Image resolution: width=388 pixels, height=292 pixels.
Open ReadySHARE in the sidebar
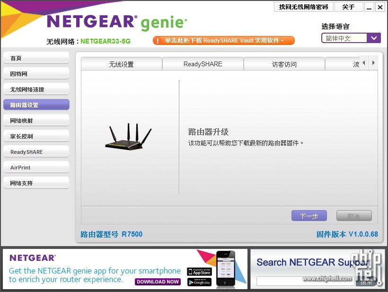pyautogui.click(x=36, y=152)
